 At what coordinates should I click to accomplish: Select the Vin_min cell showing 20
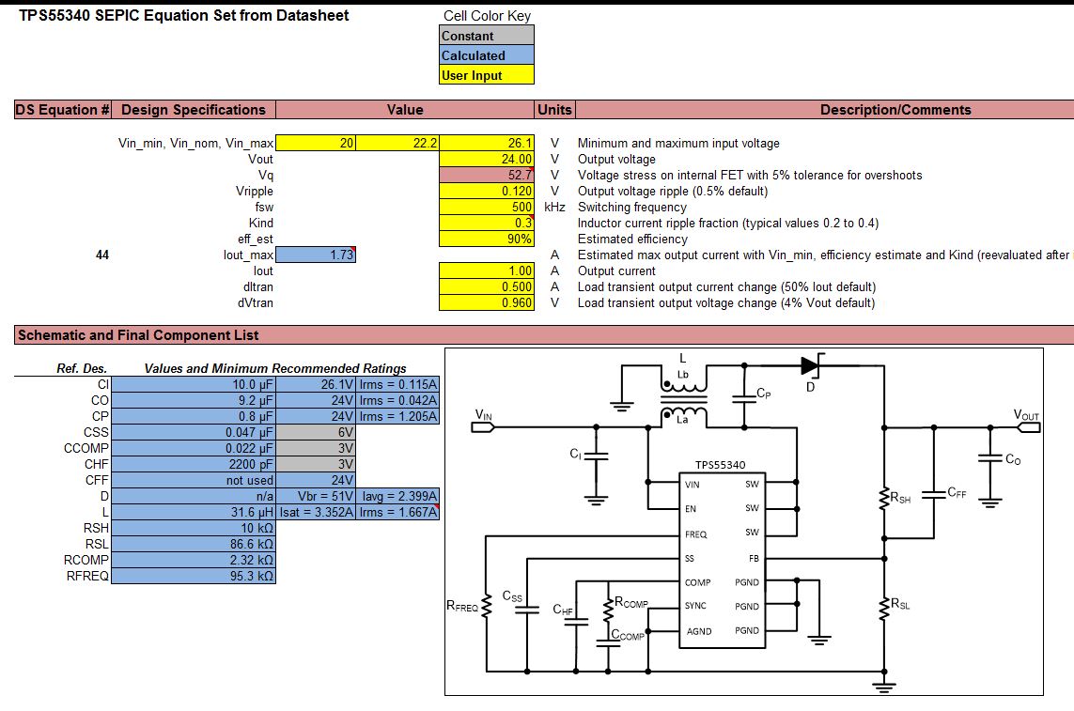click(315, 143)
